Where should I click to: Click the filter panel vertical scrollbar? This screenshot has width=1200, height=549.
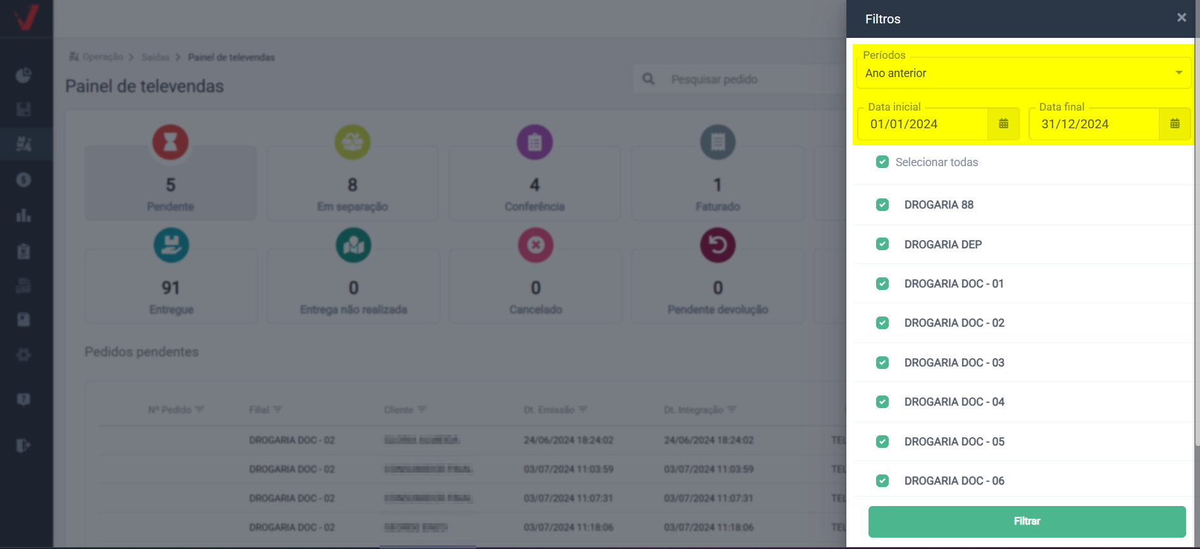tap(1197, 243)
